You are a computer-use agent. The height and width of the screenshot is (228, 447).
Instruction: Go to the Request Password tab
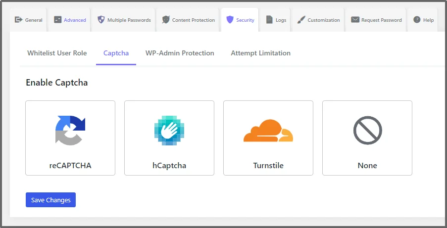[x=376, y=20]
